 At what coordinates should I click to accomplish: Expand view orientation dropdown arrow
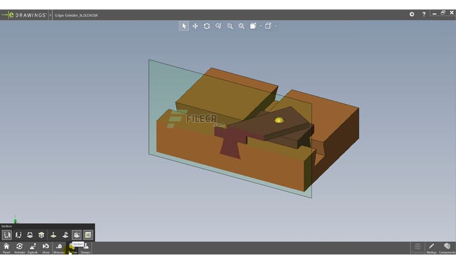pos(261,26)
